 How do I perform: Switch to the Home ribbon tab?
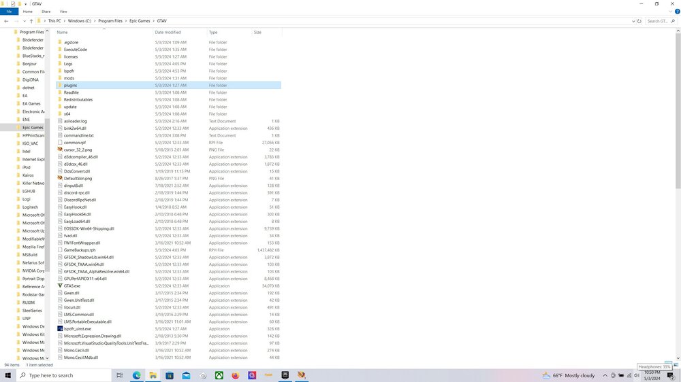click(x=27, y=12)
